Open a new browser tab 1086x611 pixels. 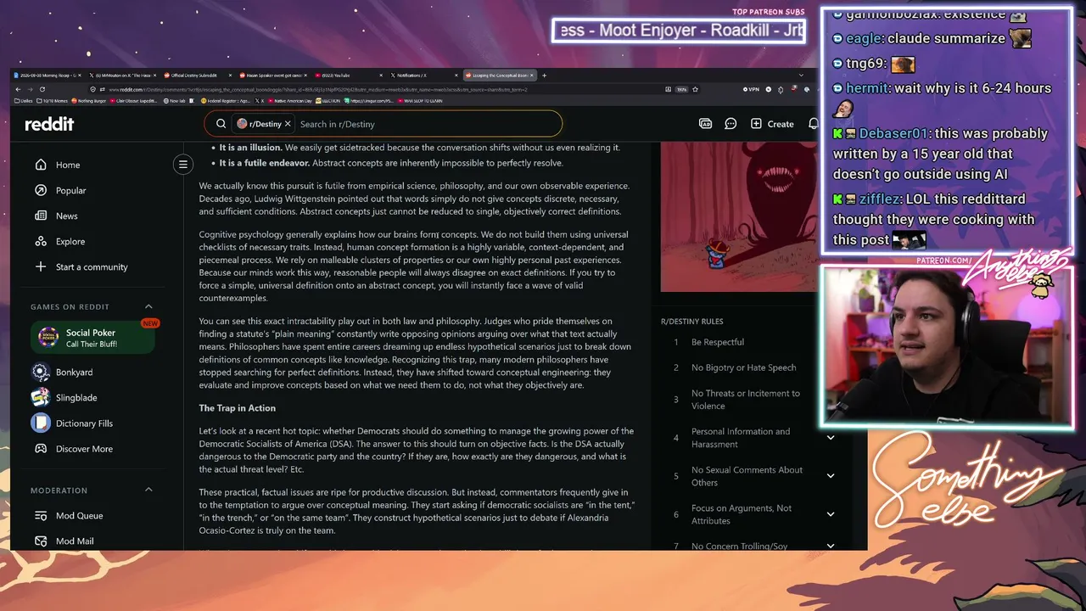tap(544, 76)
